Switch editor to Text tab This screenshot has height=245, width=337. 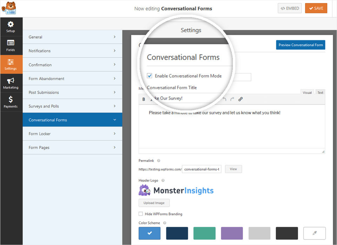(320, 93)
